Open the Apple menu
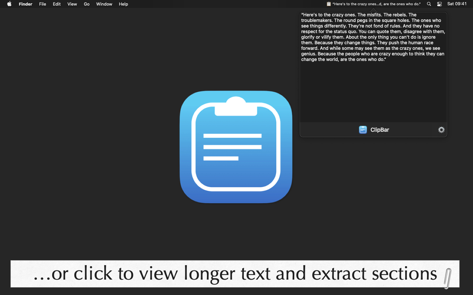473x295 pixels. click(9, 4)
